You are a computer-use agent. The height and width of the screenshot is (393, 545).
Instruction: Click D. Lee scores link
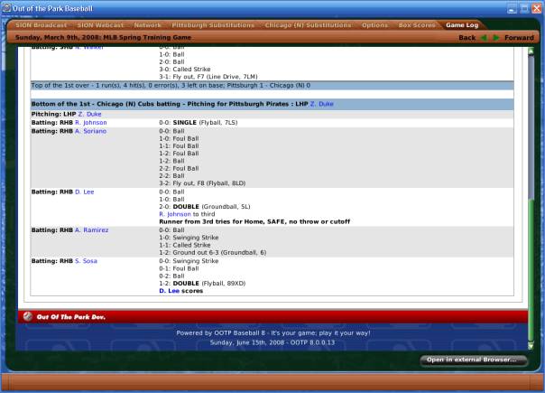click(x=170, y=291)
